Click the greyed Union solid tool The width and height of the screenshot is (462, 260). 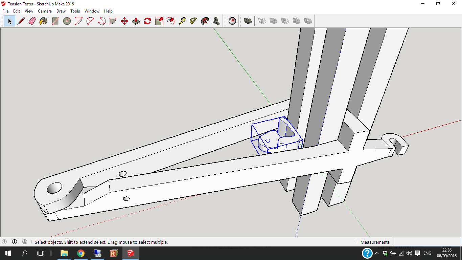[274, 21]
